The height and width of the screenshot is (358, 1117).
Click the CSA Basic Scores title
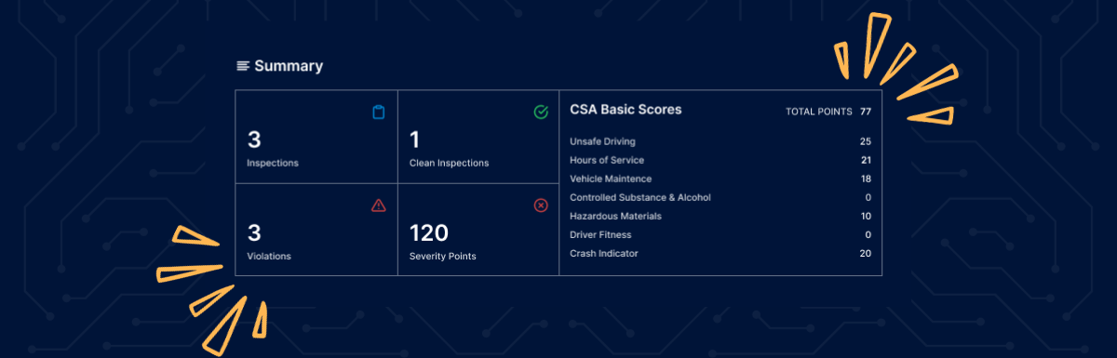tap(626, 110)
